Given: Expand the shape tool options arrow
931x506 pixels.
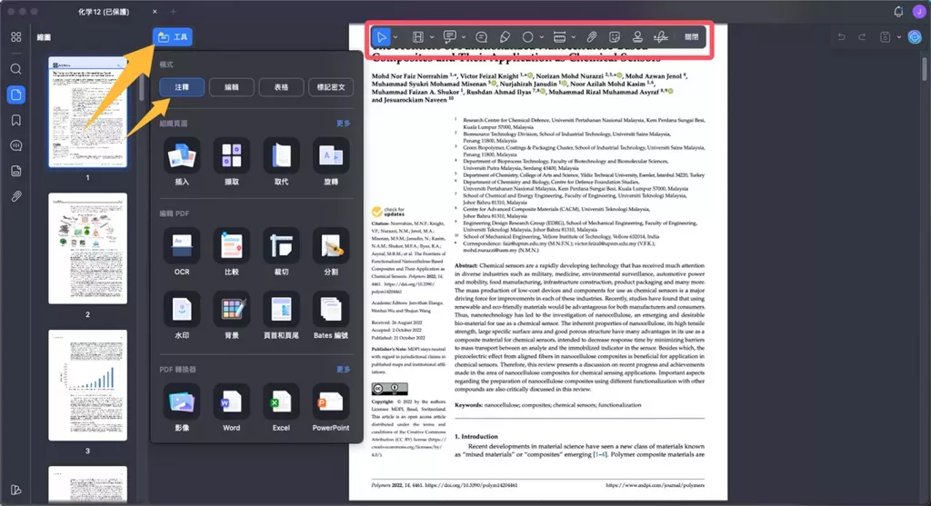Looking at the screenshot, I should pyautogui.click(x=542, y=37).
